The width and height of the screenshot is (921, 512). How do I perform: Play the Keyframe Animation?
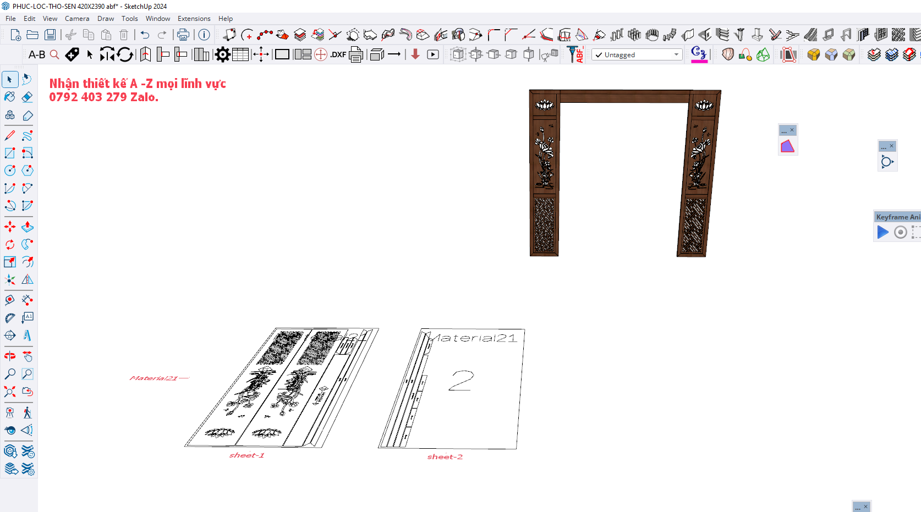click(x=882, y=233)
